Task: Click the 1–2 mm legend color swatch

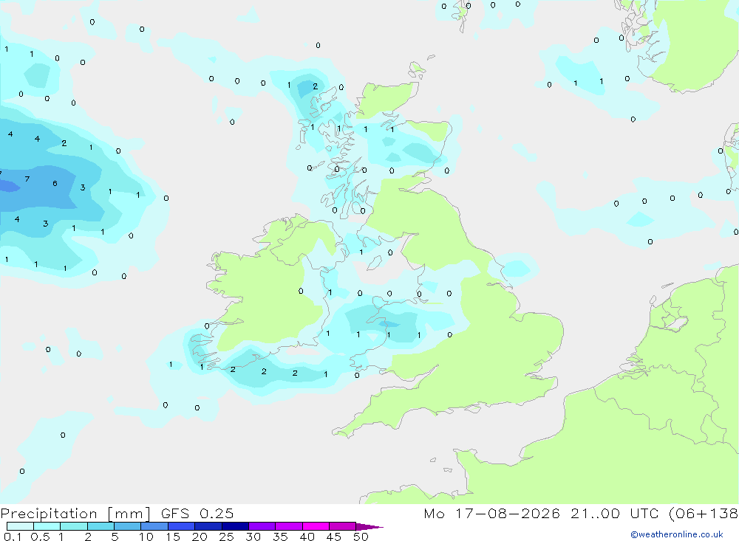Action: pos(73,526)
